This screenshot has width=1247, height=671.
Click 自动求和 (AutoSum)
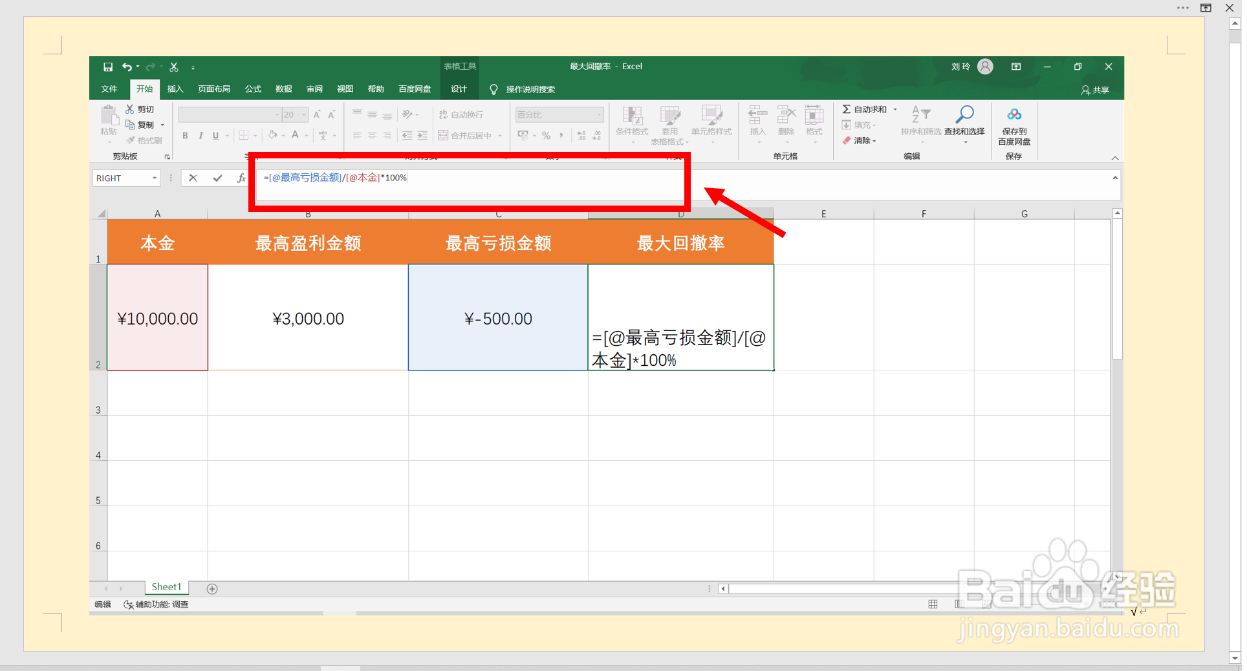pos(865,109)
